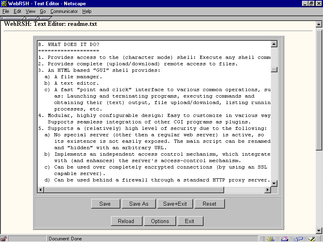Click the page scrollbar's up arrow
Image resolution: width=323 pixels, height=242 pixels.
[319, 24]
